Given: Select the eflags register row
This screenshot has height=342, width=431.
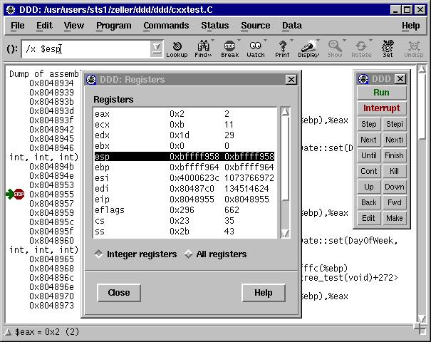Looking at the screenshot, I should pos(185,210).
